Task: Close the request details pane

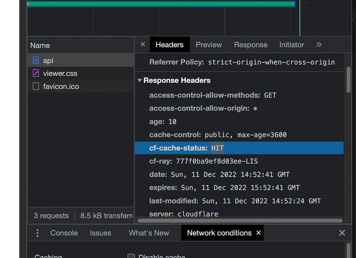Action: coord(143,44)
